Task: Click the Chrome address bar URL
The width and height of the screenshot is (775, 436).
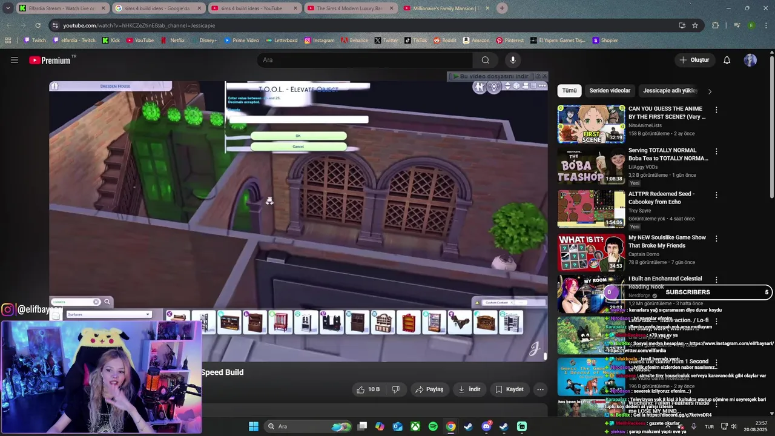Action: click(x=139, y=25)
